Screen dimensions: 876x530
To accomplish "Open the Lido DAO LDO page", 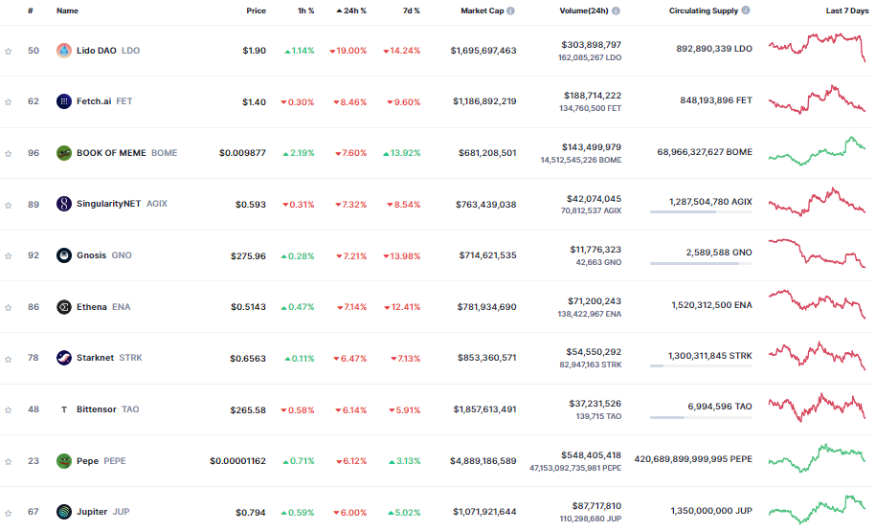I will [x=108, y=51].
